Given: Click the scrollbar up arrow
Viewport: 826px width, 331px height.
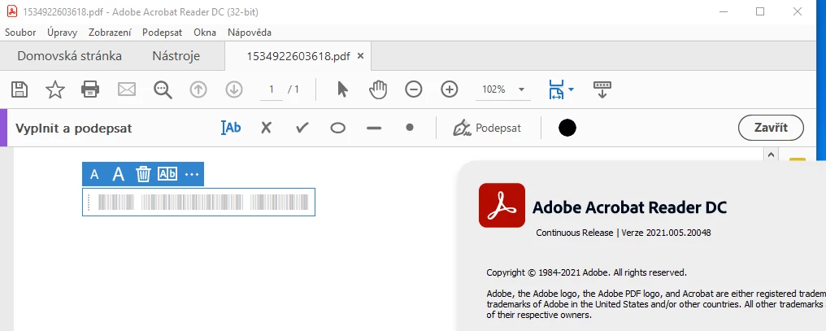Looking at the screenshot, I should pyautogui.click(x=771, y=155).
